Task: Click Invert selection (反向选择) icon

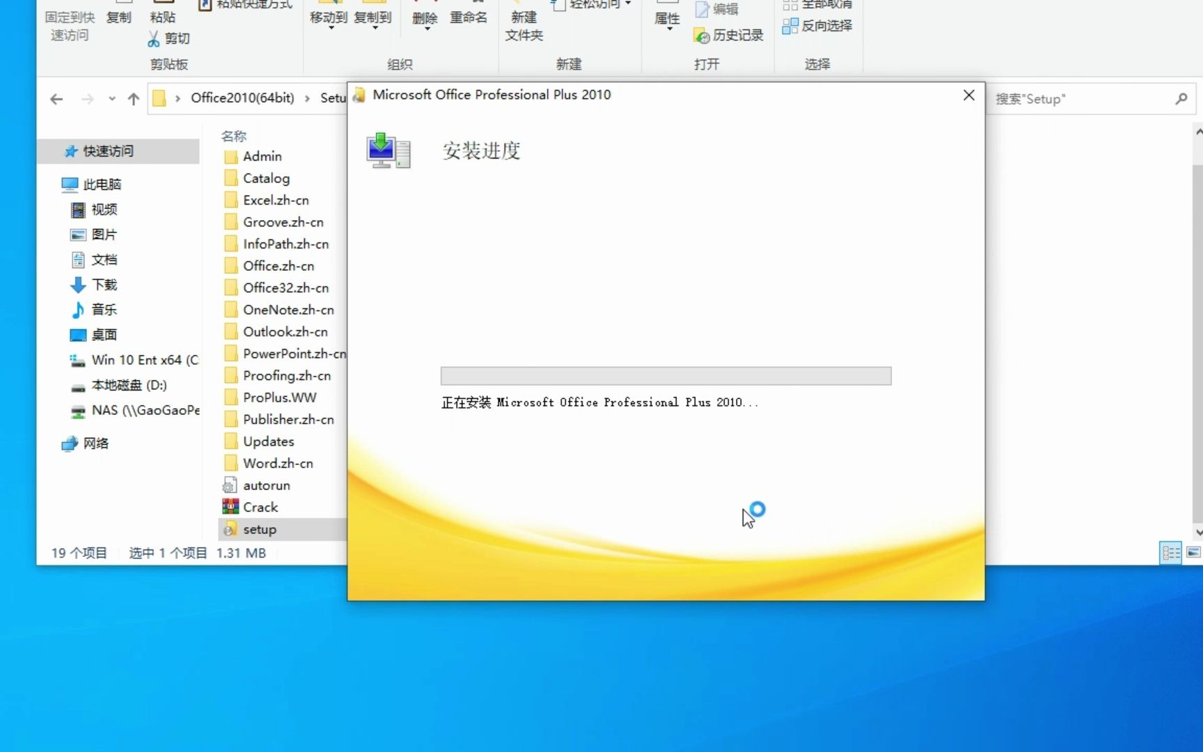Action: tap(790, 26)
